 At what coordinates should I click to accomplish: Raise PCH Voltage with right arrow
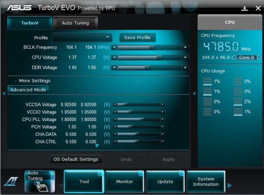(x=162, y=127)
